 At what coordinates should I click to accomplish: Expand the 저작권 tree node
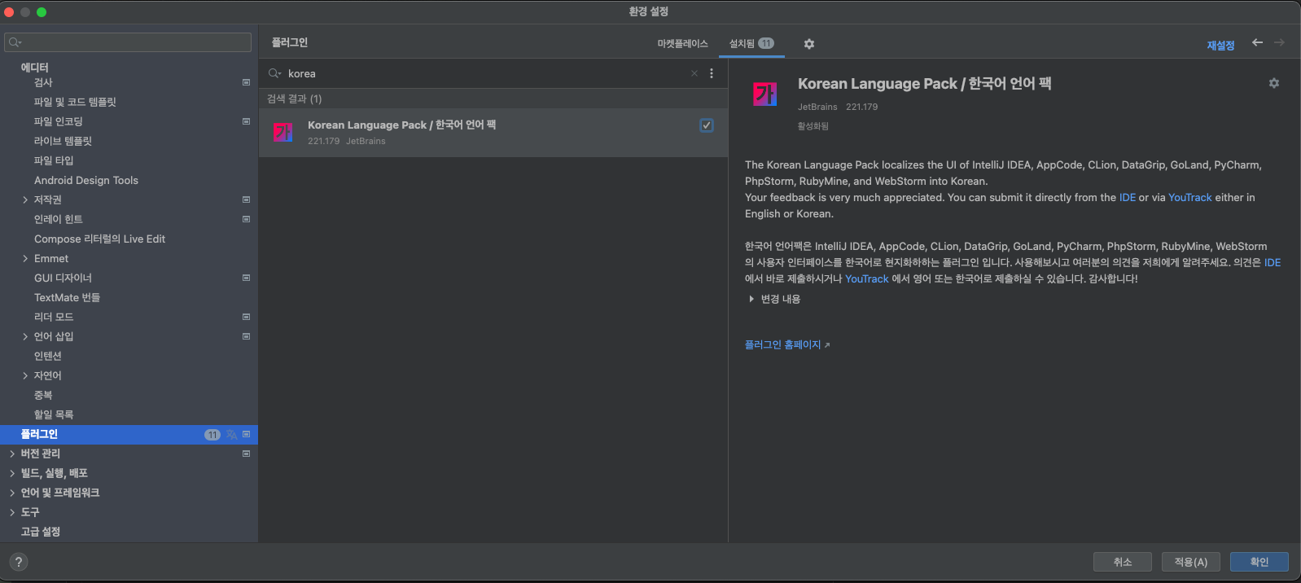(25, 199)
